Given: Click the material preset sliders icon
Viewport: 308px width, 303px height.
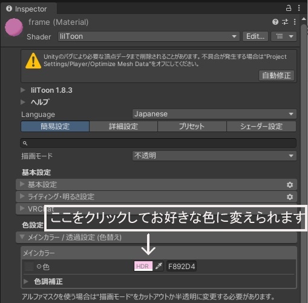Looking at the screenshot, I should (x=285, y=22).
